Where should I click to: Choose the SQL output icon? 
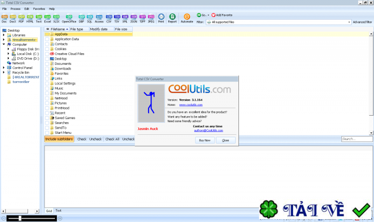tap(90, 18)
